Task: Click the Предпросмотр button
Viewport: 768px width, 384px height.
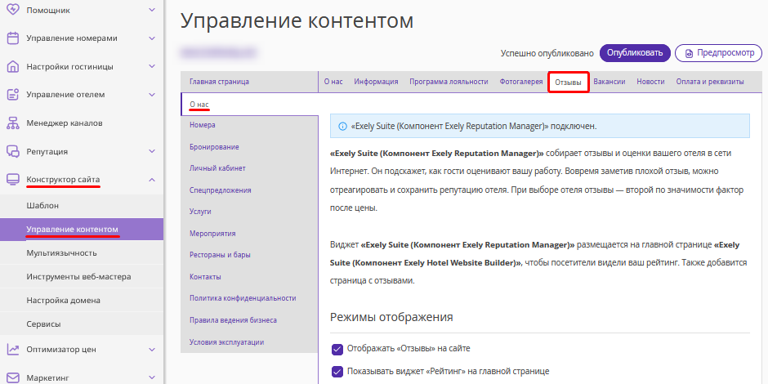Action: [718, 53]
